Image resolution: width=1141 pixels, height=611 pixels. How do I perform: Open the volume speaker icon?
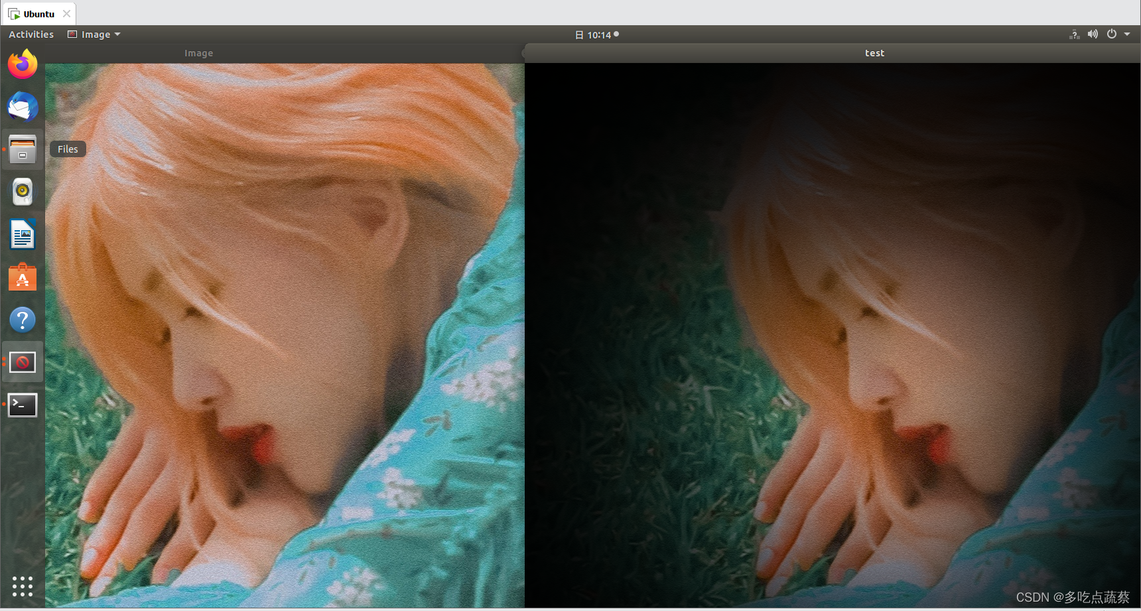1093,34
